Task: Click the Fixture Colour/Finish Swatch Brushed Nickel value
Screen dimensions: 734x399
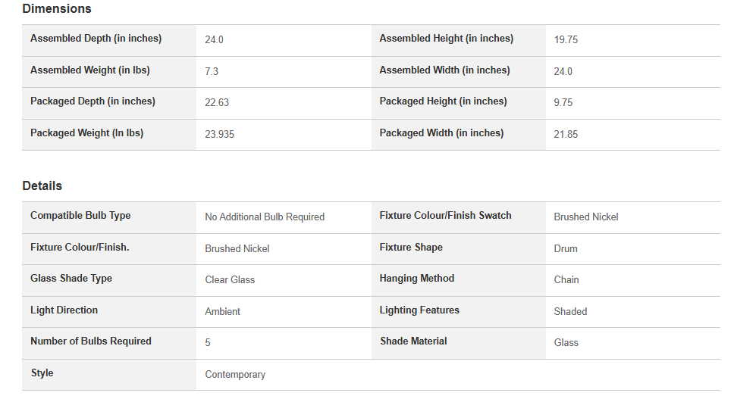Action: (x=586, y=217)
